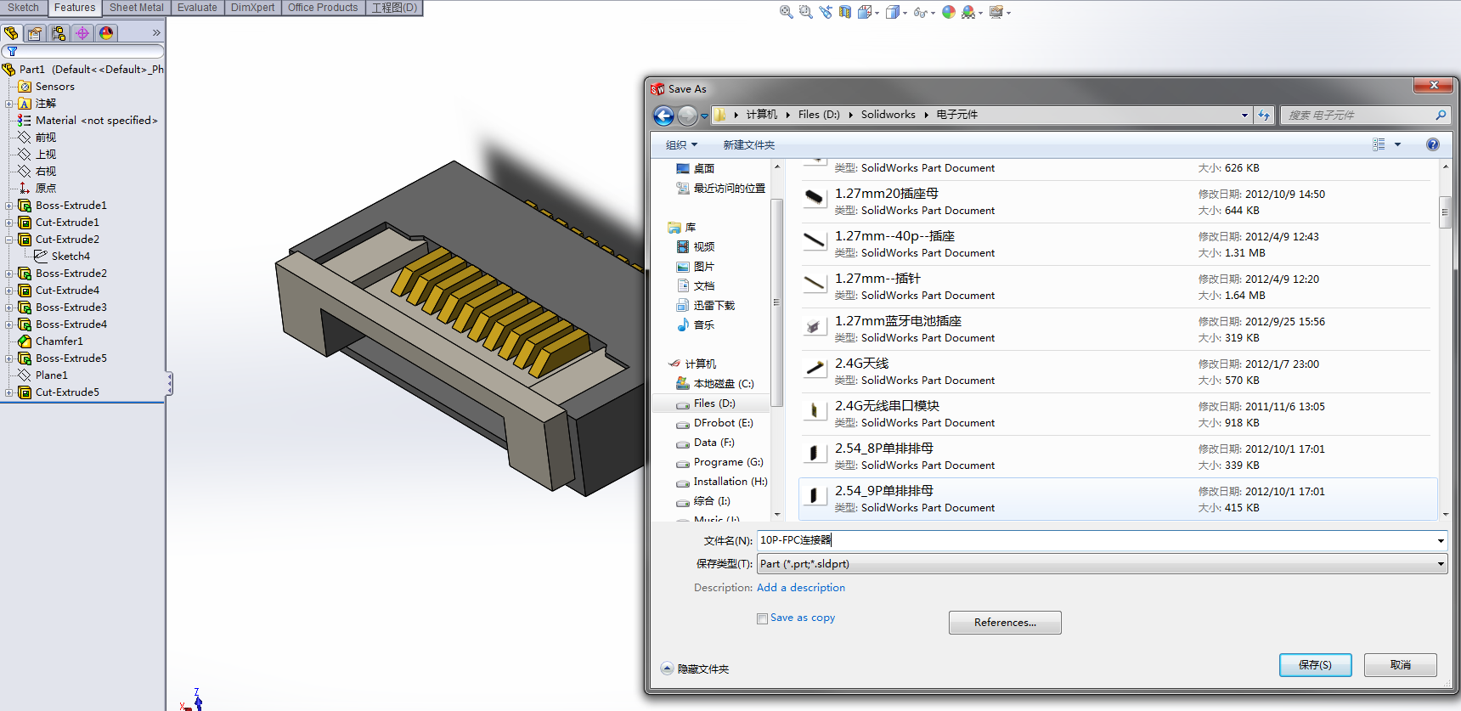Click 新建文件夹 new folder button
1461x711 pixels.
pos(748,145)
